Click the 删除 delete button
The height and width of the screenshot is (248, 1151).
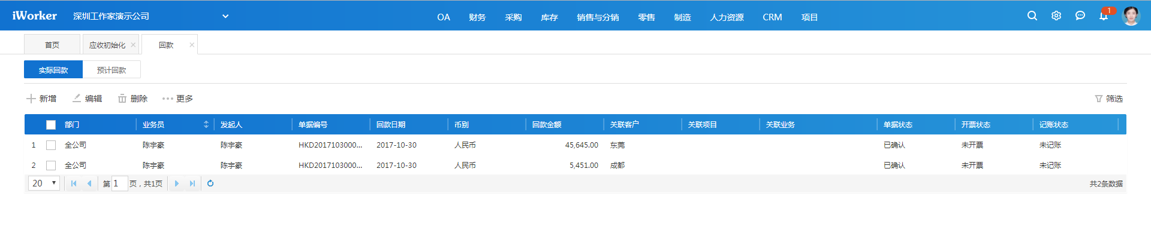pyautogui.click(x=132, y=99)
